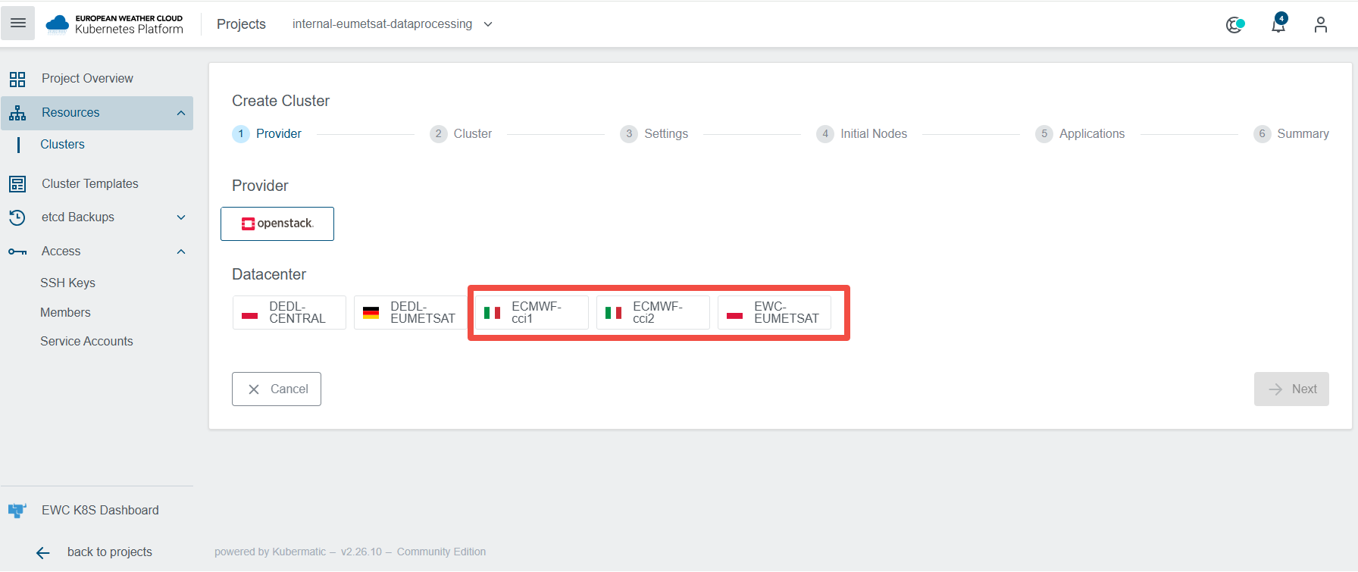Open Service Accounts page
The image size is (1358, 572).
[x=86, y=342]
